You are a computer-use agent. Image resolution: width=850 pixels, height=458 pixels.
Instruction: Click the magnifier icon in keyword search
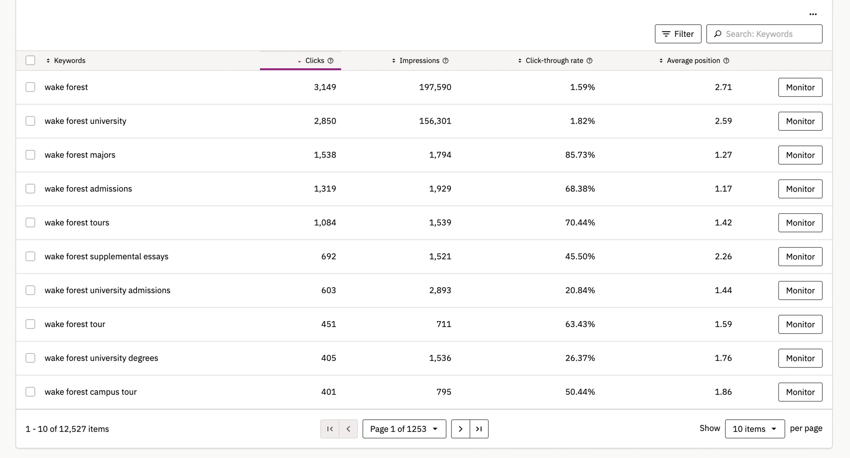coord(718,34)
